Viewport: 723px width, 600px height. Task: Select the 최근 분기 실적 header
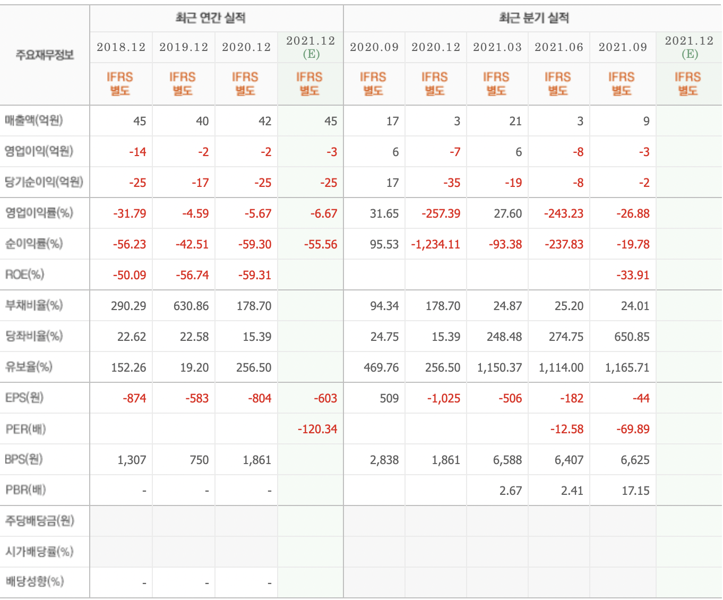point(534,18)
